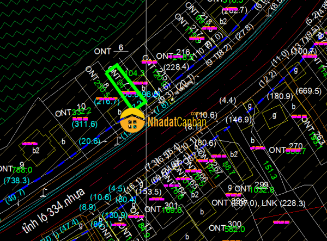Image resolution: width=327 pixels, height=241 pixels.
Task: Click the (153.5) area annotation
Action: pyautogui.click(x=148, y=192)
